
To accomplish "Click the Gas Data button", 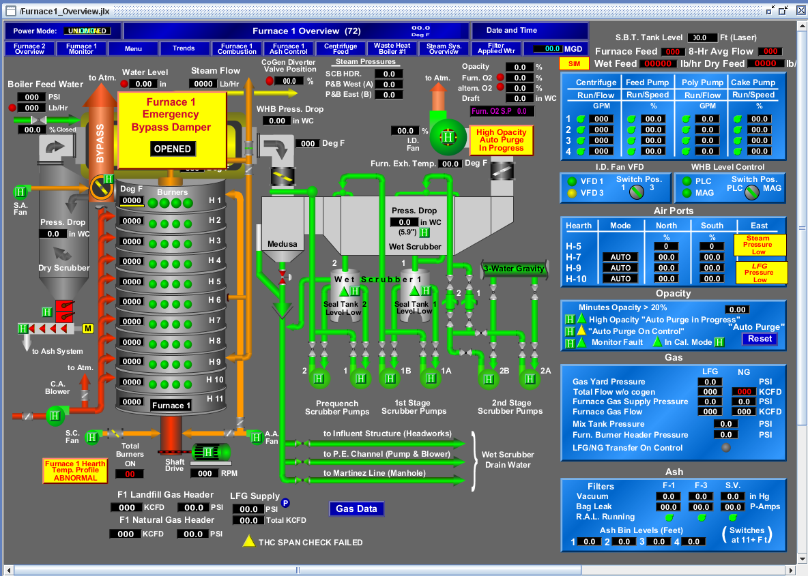I will [356, 509].
